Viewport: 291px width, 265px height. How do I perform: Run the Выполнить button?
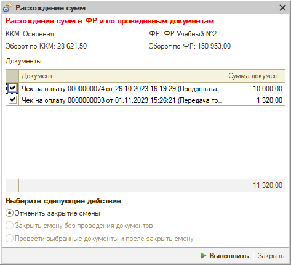[x=225, y=256]
